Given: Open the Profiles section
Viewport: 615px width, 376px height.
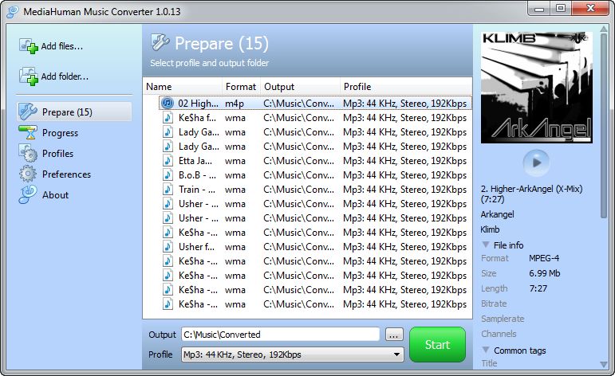Looking at the screenshot, I should coord(57,154).
